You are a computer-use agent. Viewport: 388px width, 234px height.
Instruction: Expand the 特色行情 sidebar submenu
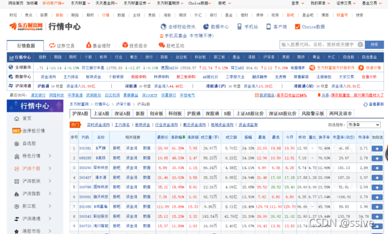pos(50,156)
